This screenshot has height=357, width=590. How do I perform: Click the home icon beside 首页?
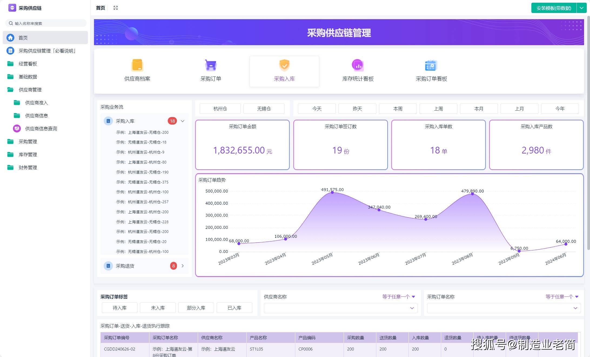point(10,38)
